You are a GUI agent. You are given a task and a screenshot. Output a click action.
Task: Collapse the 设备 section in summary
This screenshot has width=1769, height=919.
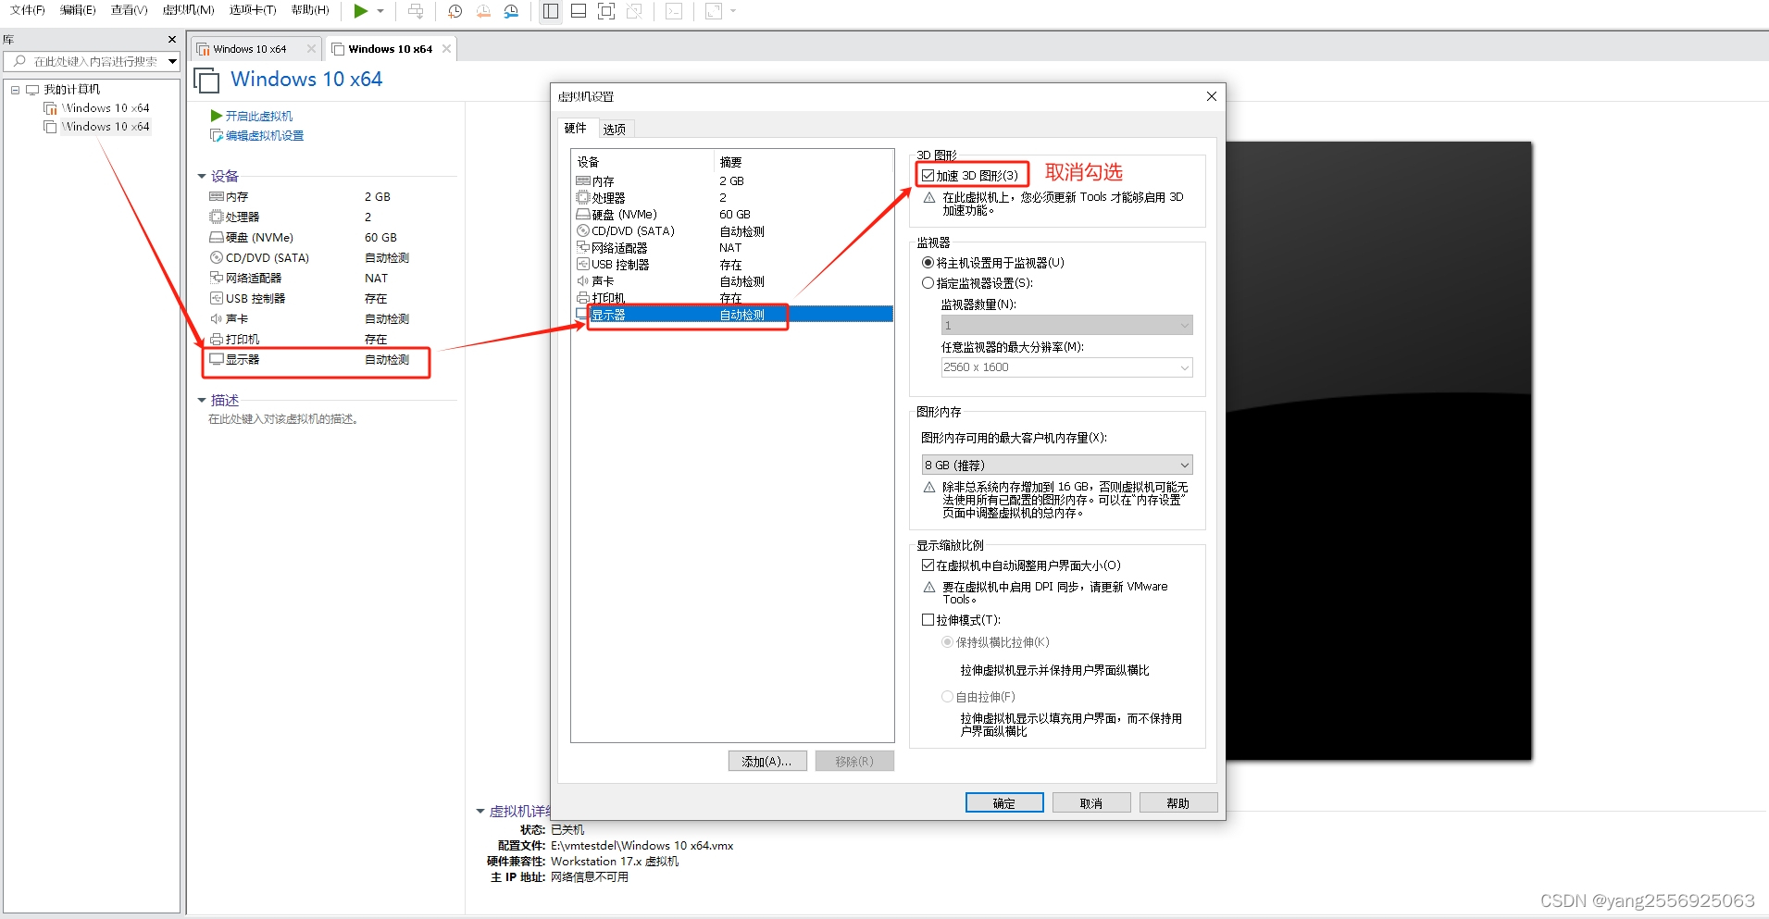(202, 176)
